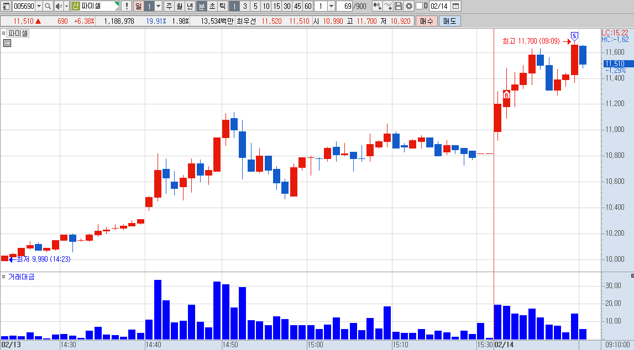Select 년 yearly chart period
The width and height of the screenshot is (634, 350).
[x=190, y=6]
